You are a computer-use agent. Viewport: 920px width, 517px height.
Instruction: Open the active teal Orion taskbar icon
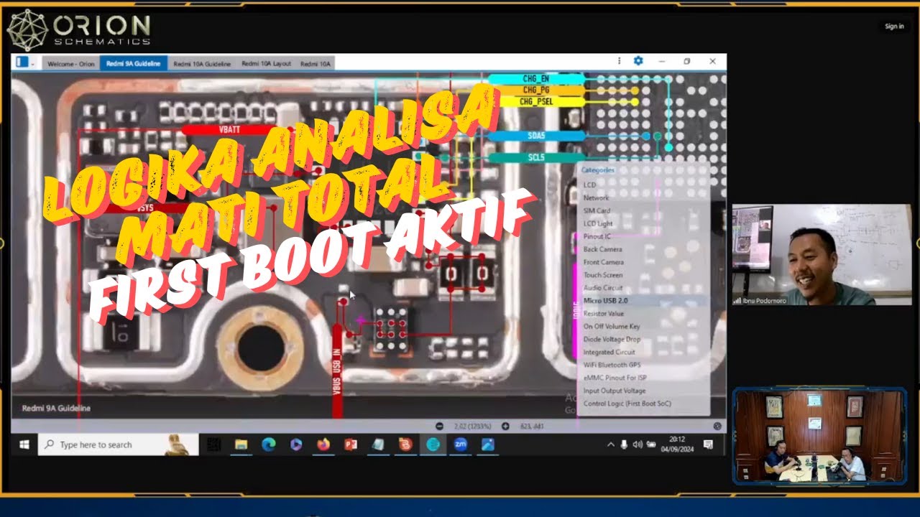pos(433,445)
